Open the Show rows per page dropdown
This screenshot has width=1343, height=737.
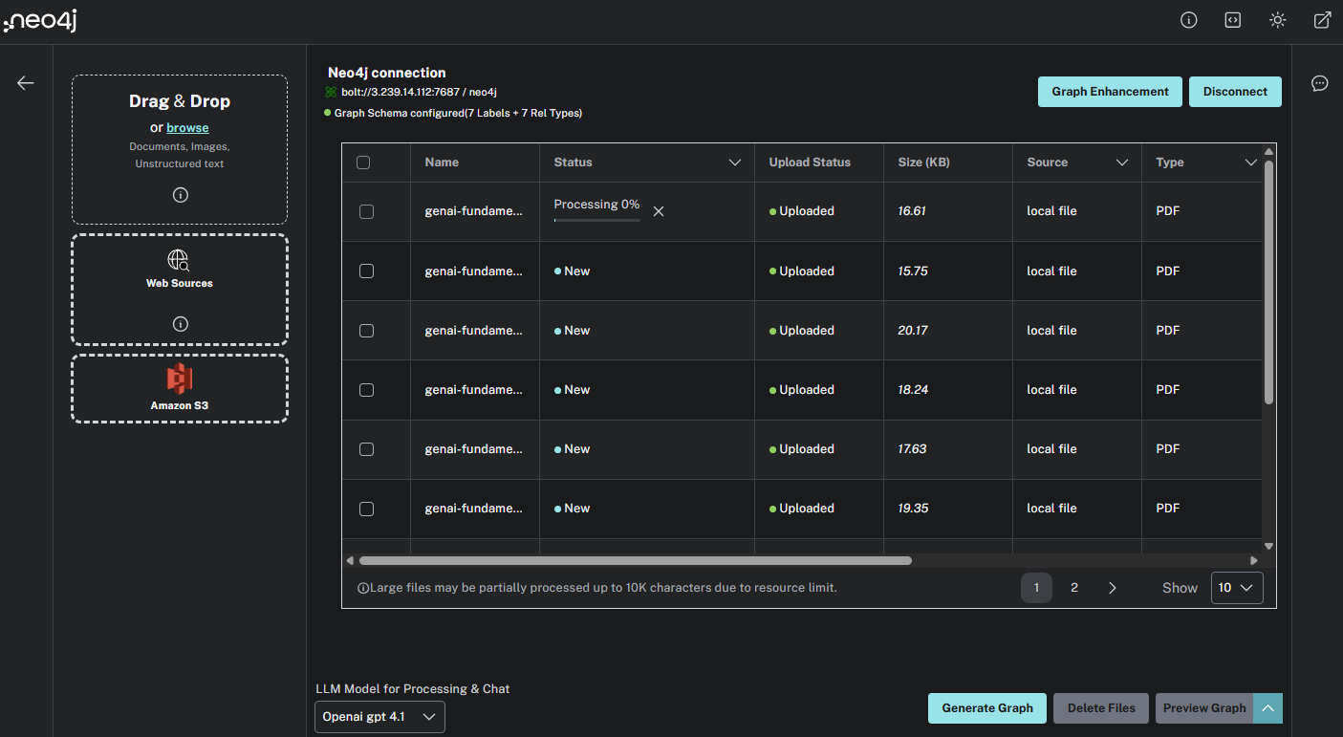[x=1236, y=588]
